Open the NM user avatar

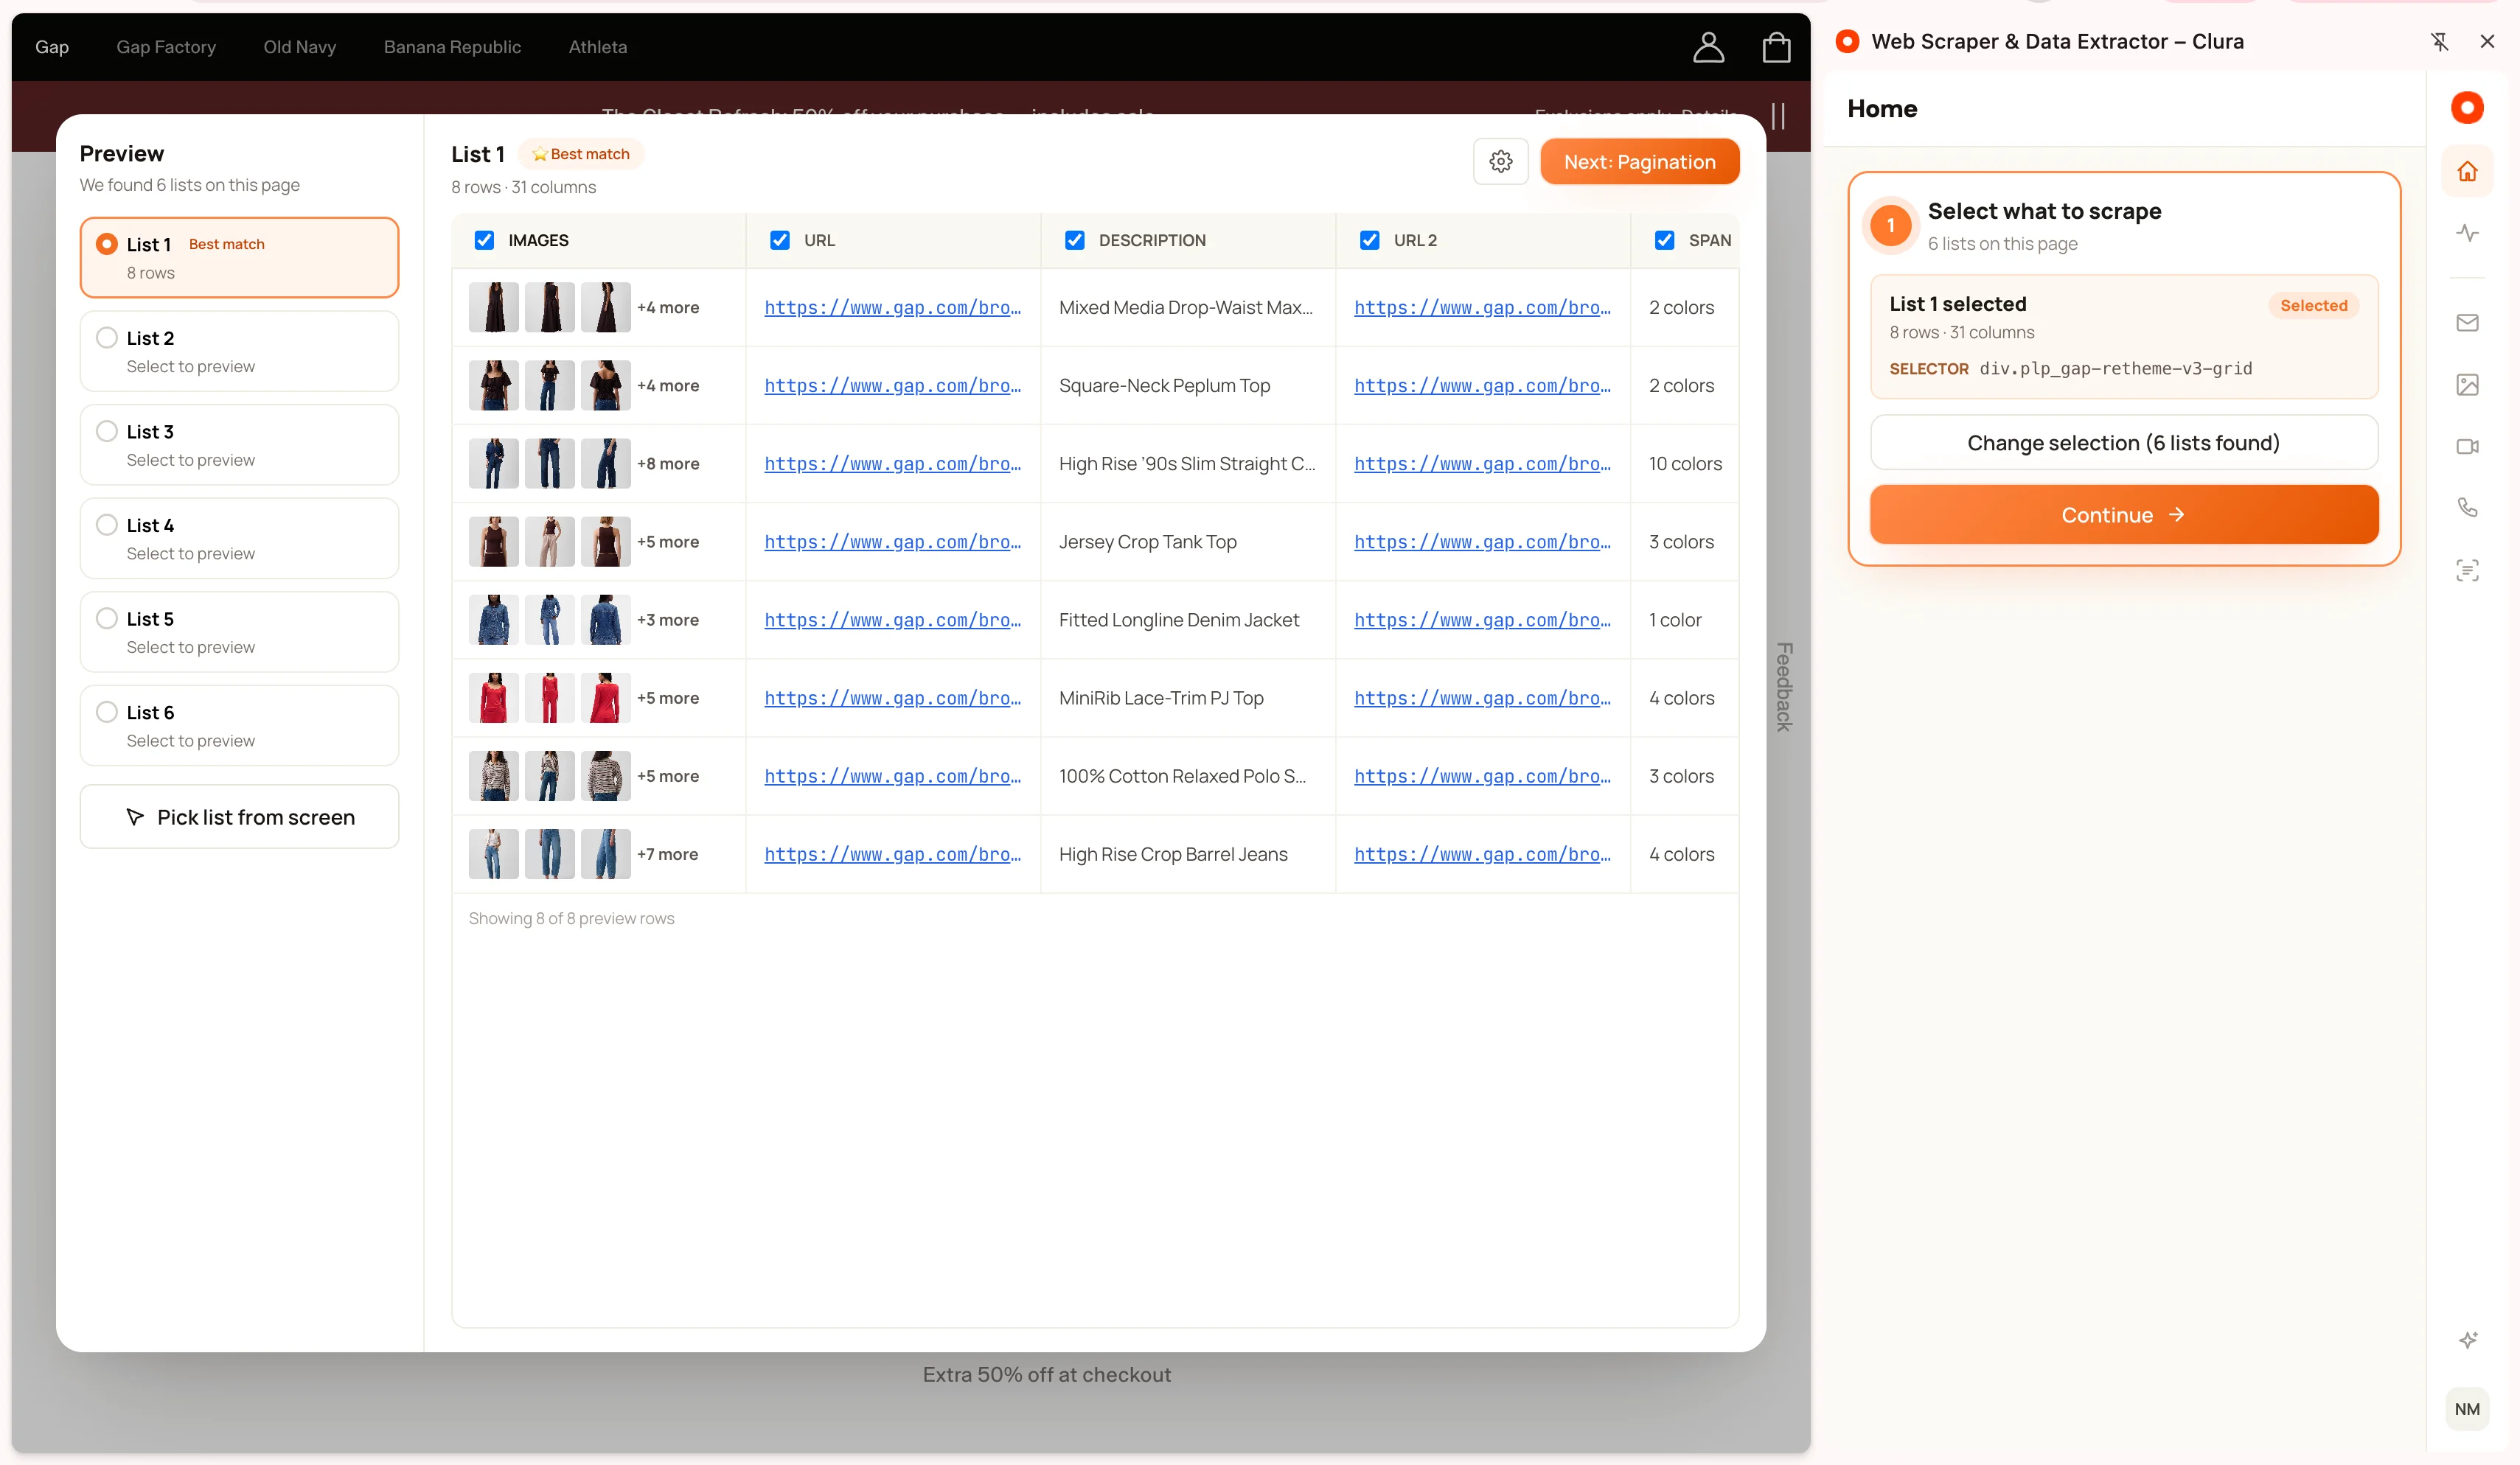click(2467, 1409)
